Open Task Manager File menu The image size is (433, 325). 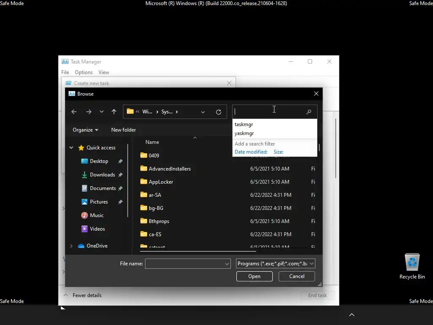(65, 72)
